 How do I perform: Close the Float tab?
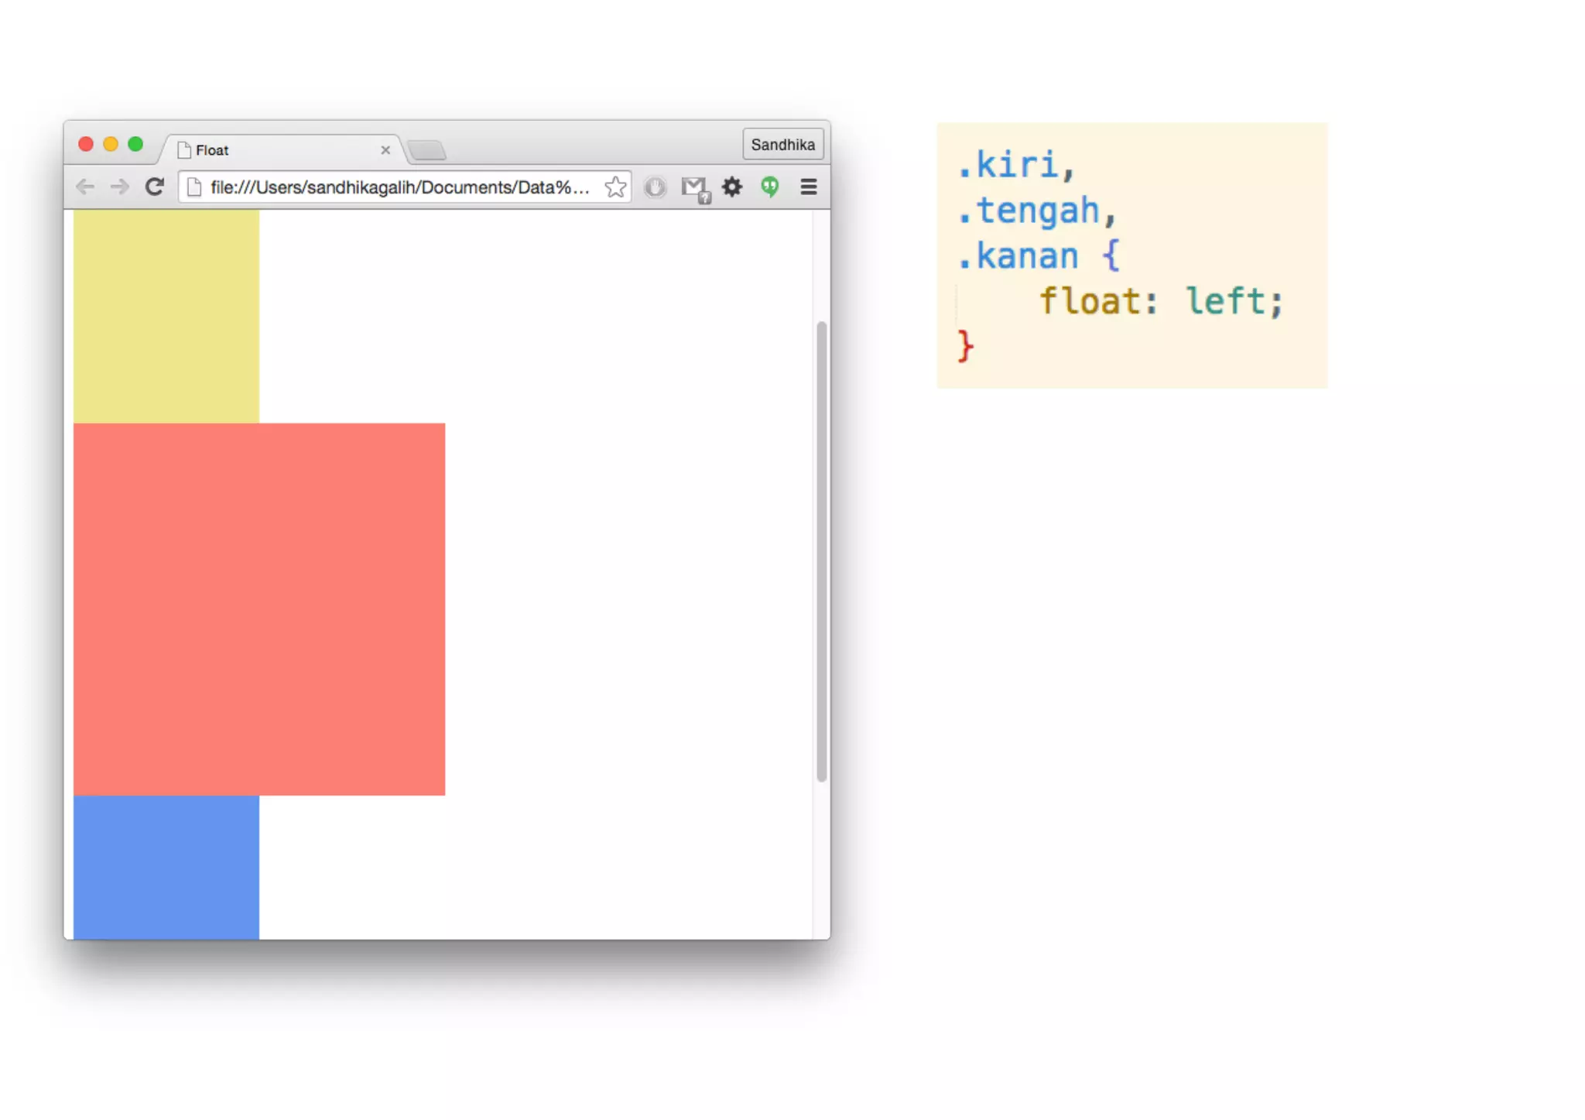[385, 149]
